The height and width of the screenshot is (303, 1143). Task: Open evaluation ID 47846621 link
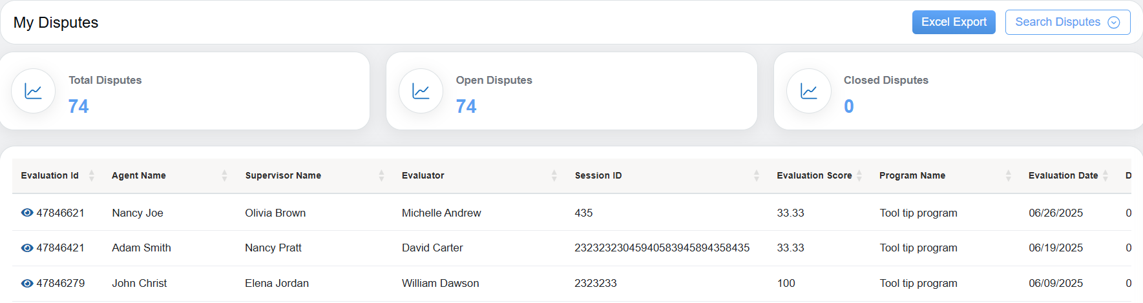(60, 213)
